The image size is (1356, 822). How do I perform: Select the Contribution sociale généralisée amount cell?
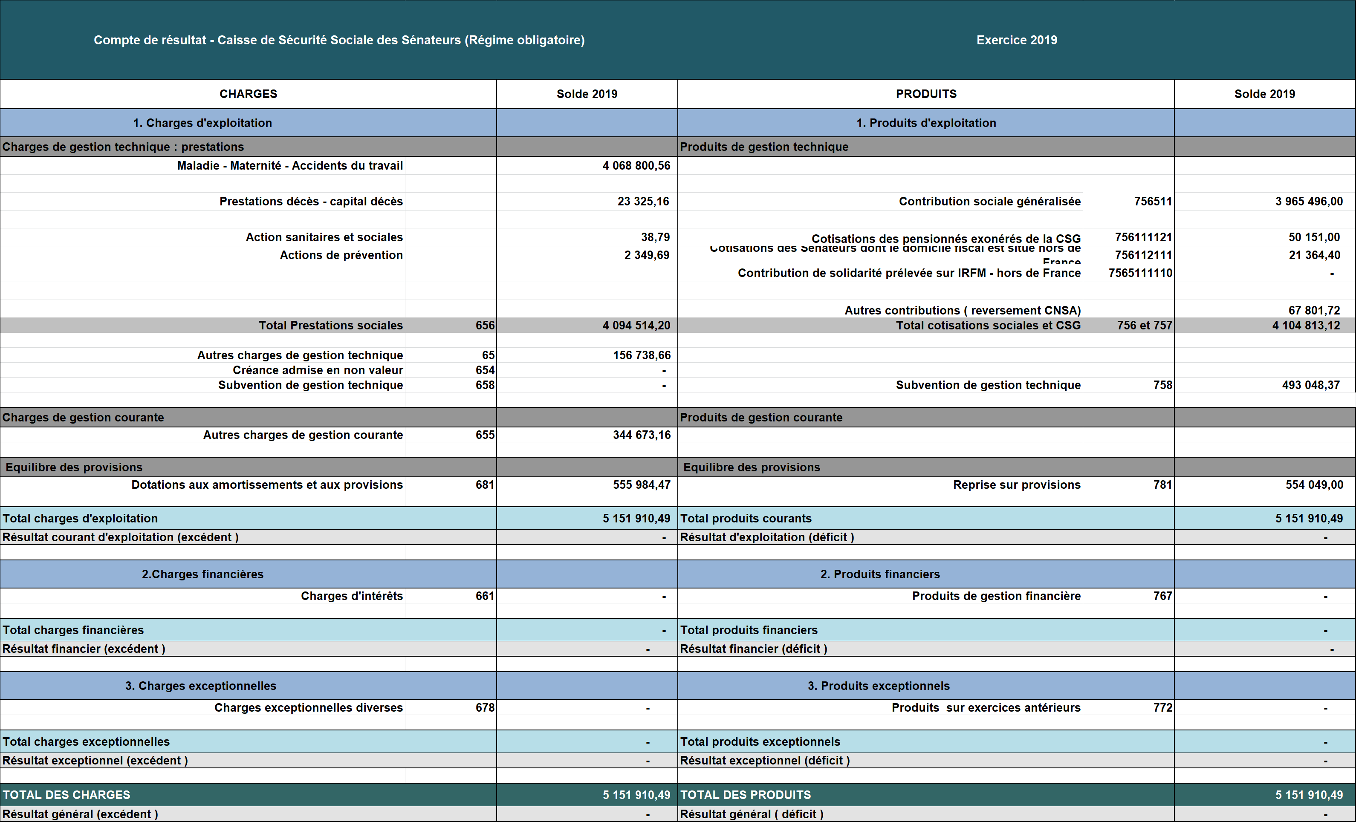(x=1308, y=202)
